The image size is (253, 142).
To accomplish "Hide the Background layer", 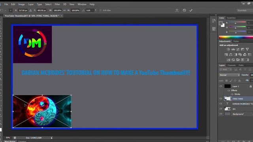I will point(221,114).
